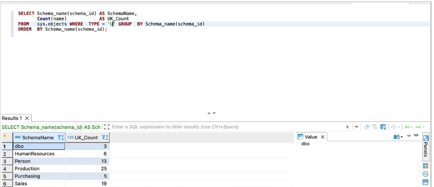Minimize the Value panel
Viewport: 434px width, 187px height.
pyautogui.click(x=416, y=135)
